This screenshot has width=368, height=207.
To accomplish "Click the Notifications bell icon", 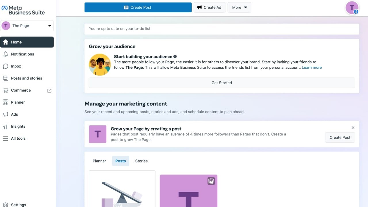I will pos(5,54).
